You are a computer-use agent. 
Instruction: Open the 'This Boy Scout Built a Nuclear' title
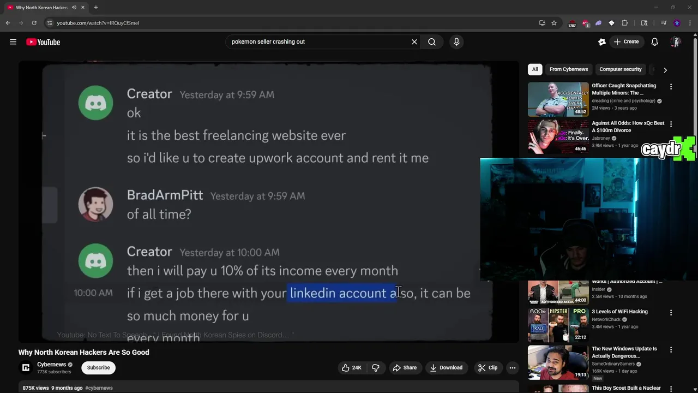click(x=626, y=388)
